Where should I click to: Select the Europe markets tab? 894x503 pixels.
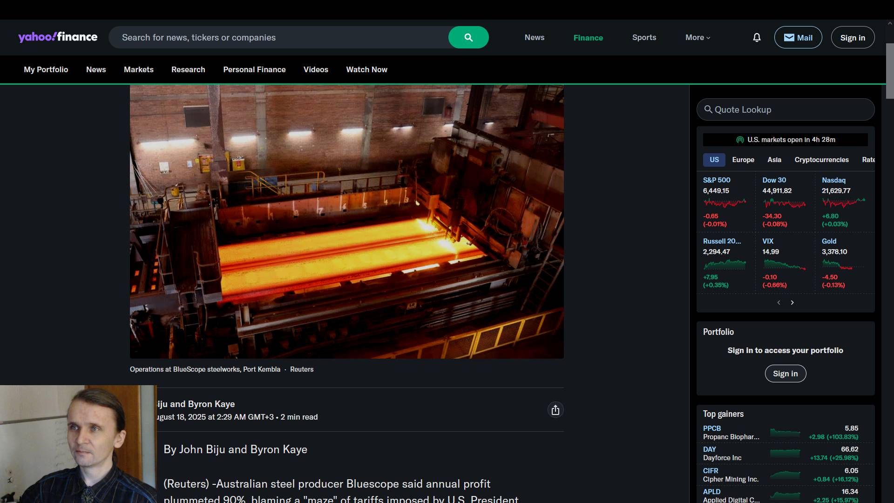pos(743,160)
